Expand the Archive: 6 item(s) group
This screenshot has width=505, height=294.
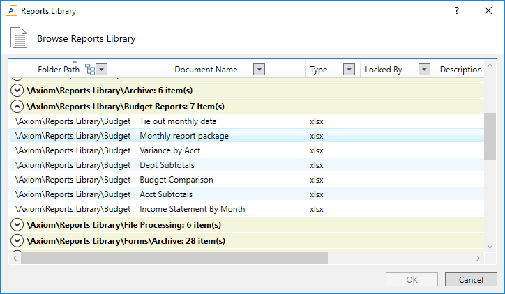click(x=17, y=90)
